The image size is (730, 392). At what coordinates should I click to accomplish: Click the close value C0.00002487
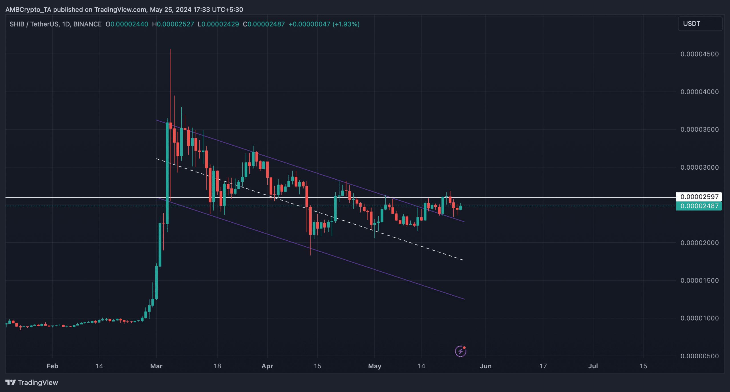264,24
